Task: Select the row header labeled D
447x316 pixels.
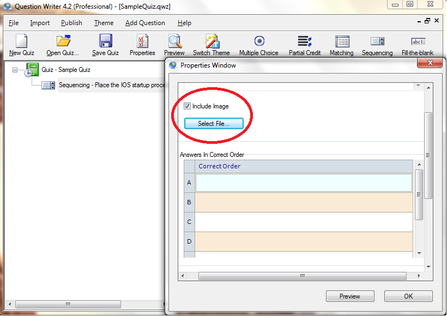Action: (x=189, y=241)
